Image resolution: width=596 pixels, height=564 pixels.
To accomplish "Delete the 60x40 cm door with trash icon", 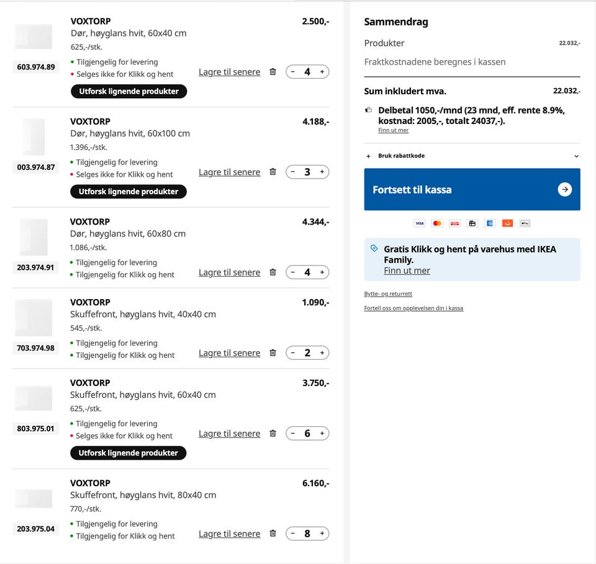I will pyautogui.click(x=273, y=72).
